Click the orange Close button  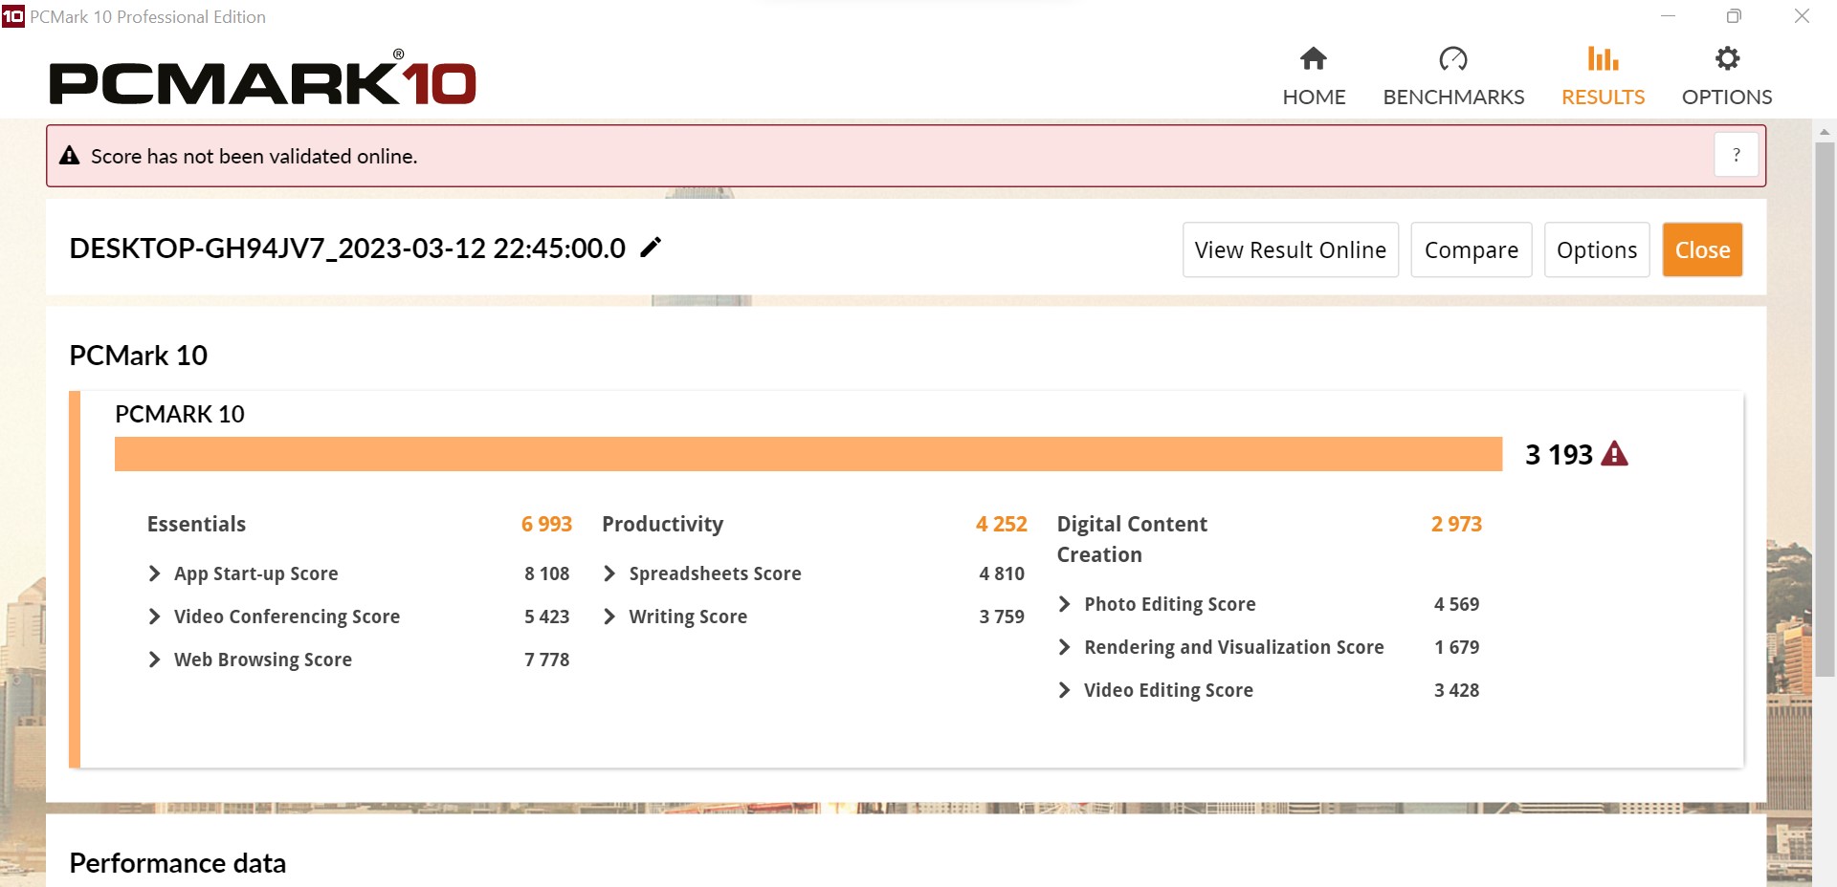pos(1702,249)
